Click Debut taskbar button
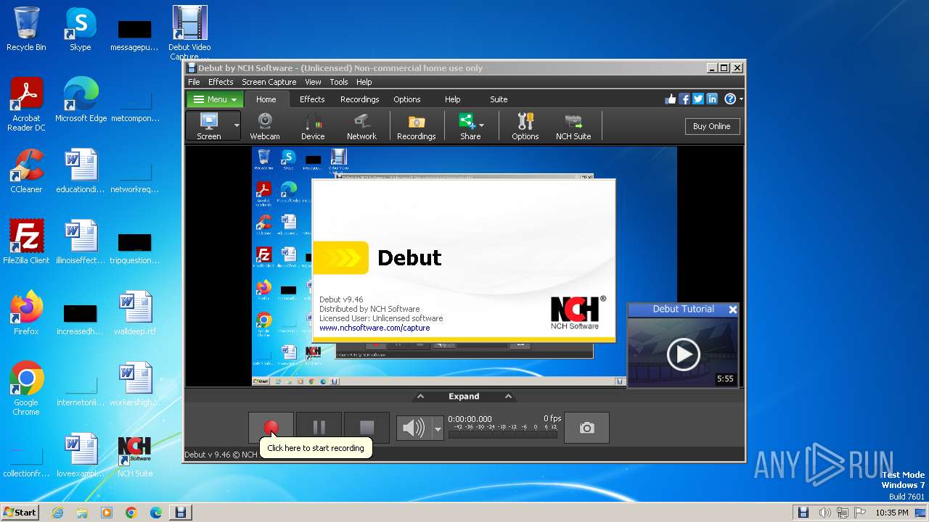The height and width of the screenshot is (522, 929). coord(181,513)
